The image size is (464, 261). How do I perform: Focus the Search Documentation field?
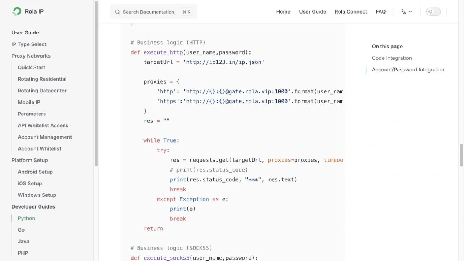click(x=154, y=12)
